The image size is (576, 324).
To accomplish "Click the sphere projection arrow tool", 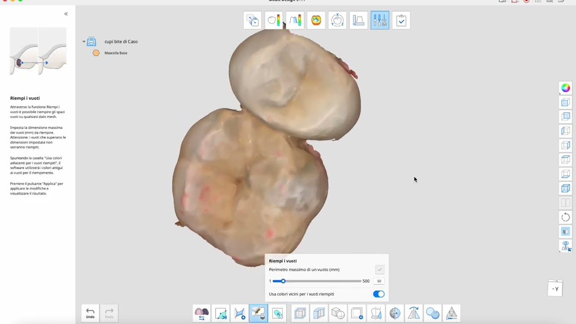I will point(395,313).
